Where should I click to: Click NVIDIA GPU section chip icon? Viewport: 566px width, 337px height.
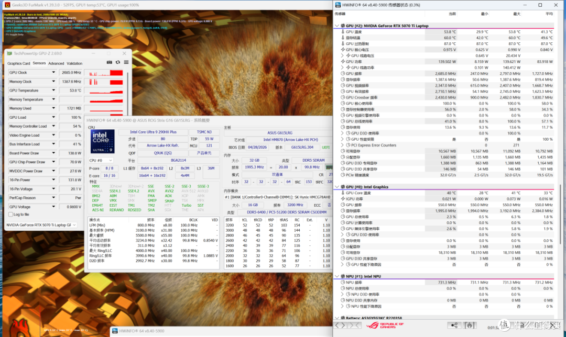[x=343, y=26]
